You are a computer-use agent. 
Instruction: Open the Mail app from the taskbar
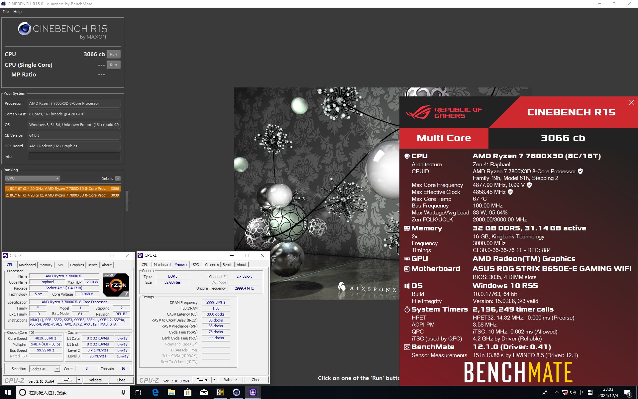(x=204, y=392)
